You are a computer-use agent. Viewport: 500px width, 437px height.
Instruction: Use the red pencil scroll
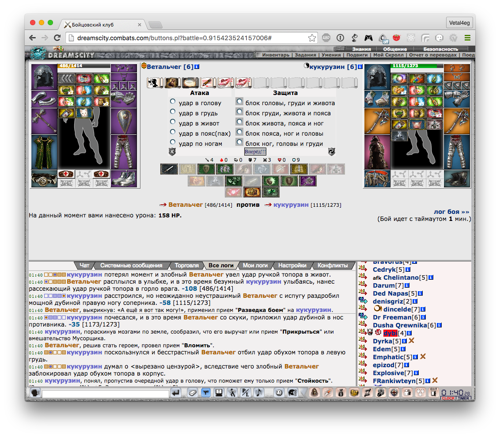pyautogui.click(x=208, y=83)
